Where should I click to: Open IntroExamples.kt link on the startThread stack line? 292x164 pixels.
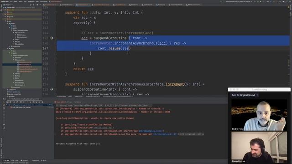pyautogui.click(x=151, y=131)
